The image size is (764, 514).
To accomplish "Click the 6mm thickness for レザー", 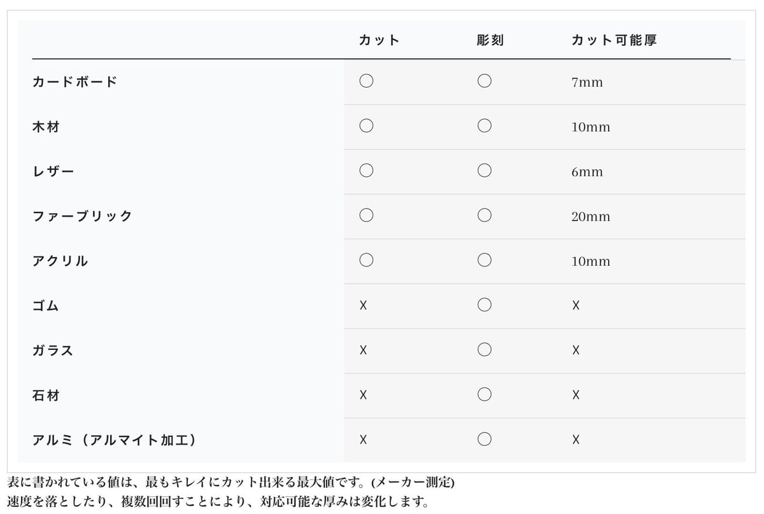I will pos(587,172).
